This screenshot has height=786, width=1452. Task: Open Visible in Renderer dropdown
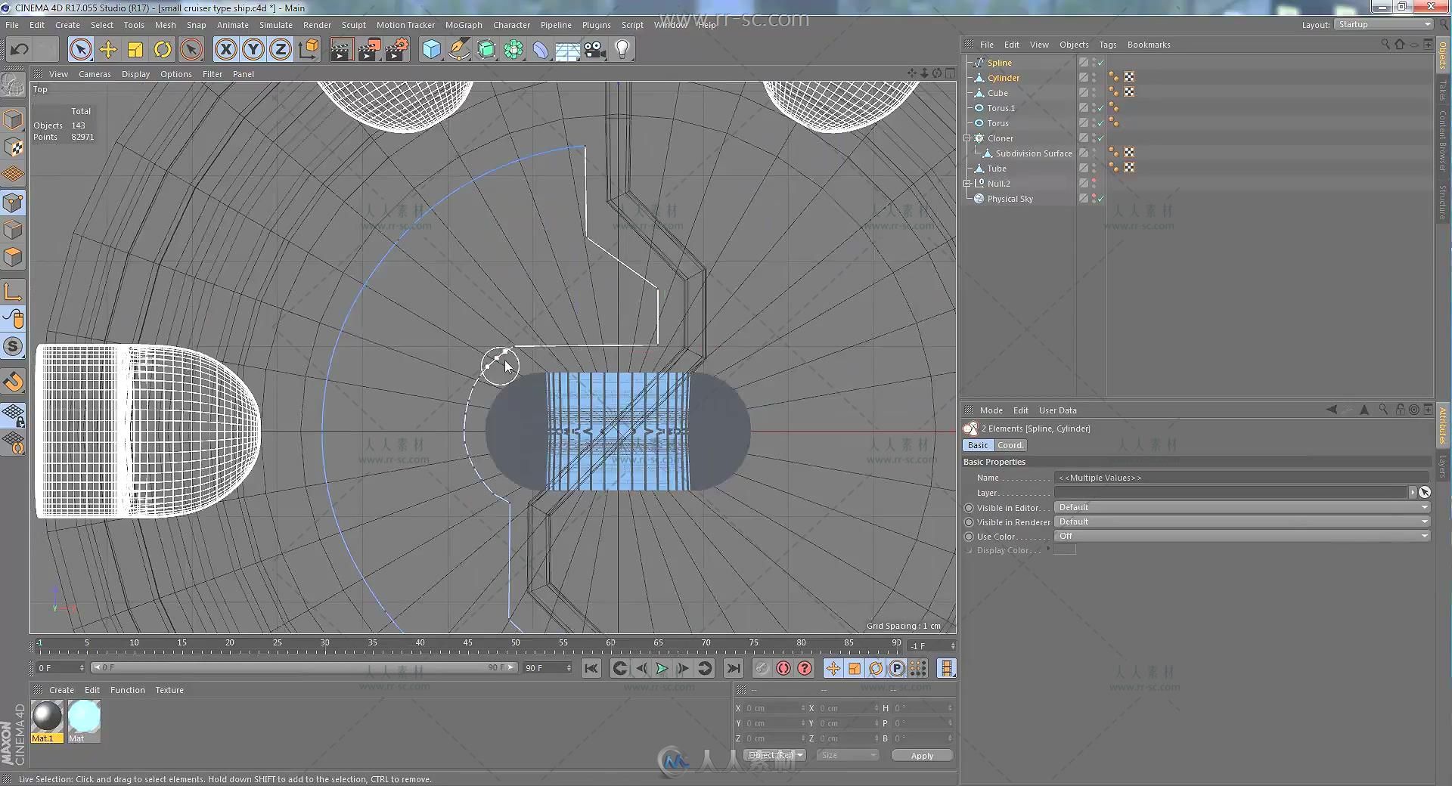[x=1242, y=521]
